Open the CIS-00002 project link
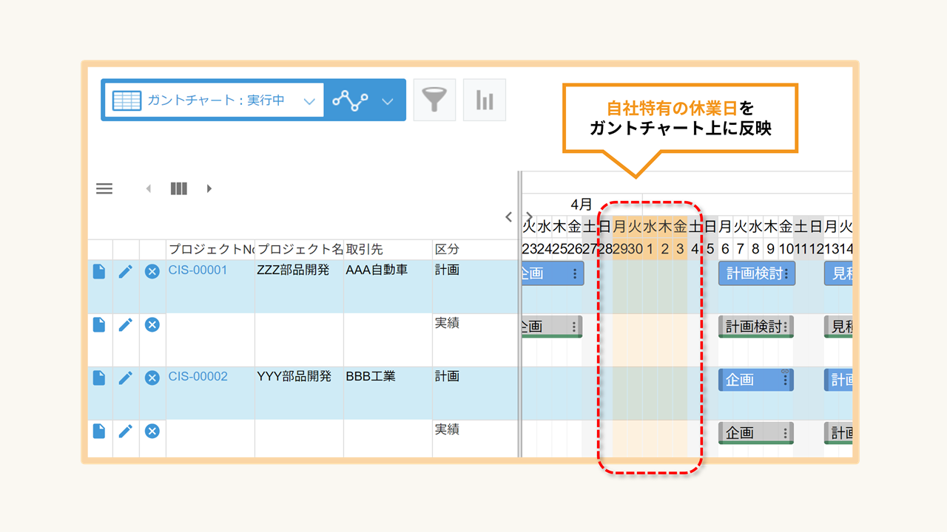 click(198, 377)
